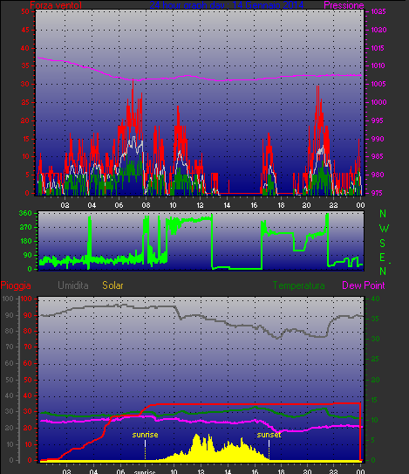Click the 'W' compass direction label

384,229
